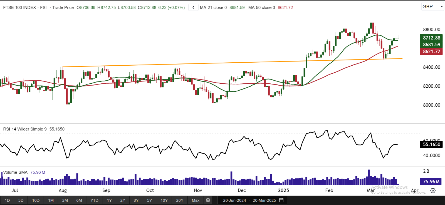The image size is (445, 205).
Task: Click the MA 21 close 0 indicator label
Action: pyautogui.click(x=213, y=7)
